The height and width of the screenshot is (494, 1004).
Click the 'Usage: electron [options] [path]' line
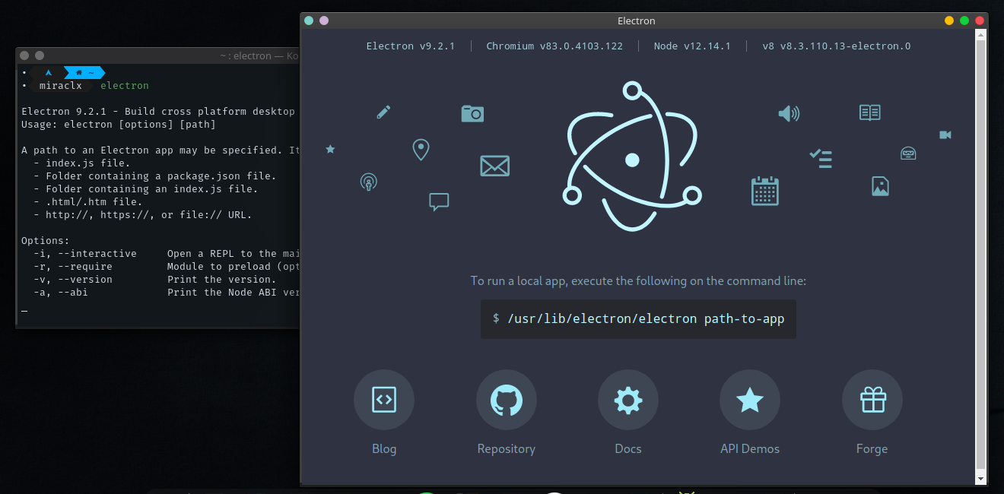click(x=119, y=125)
